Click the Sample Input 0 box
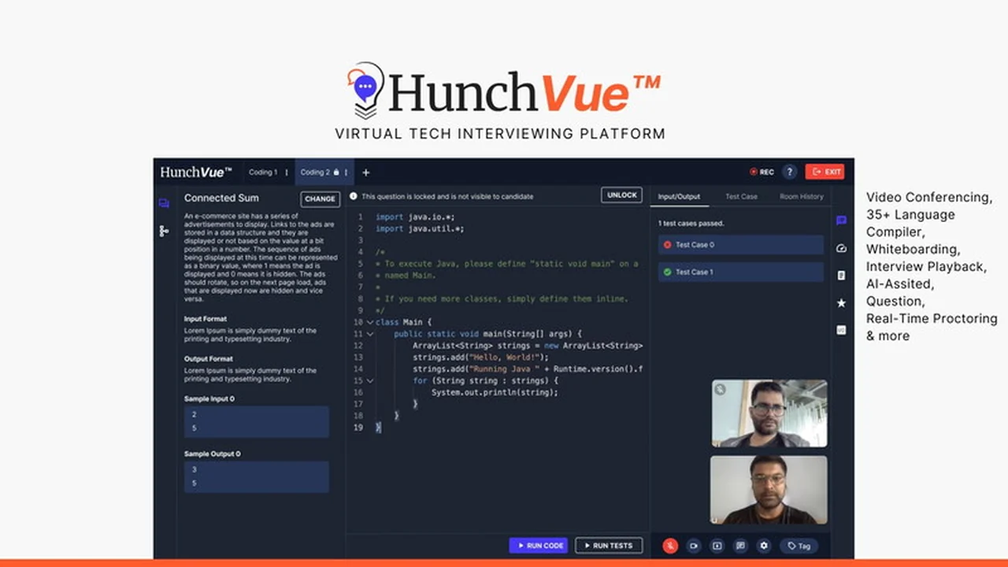 click(257, 421)
